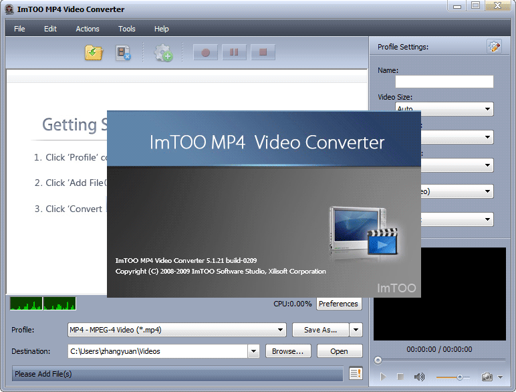Close the ImTOO window
The width and height of the screenshot is (516, 392).
coord(497,6)
